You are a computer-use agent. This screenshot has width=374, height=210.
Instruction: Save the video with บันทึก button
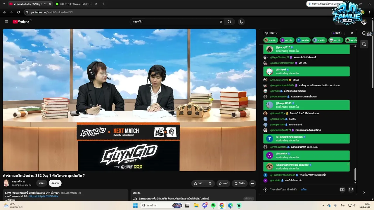(240, 183)
